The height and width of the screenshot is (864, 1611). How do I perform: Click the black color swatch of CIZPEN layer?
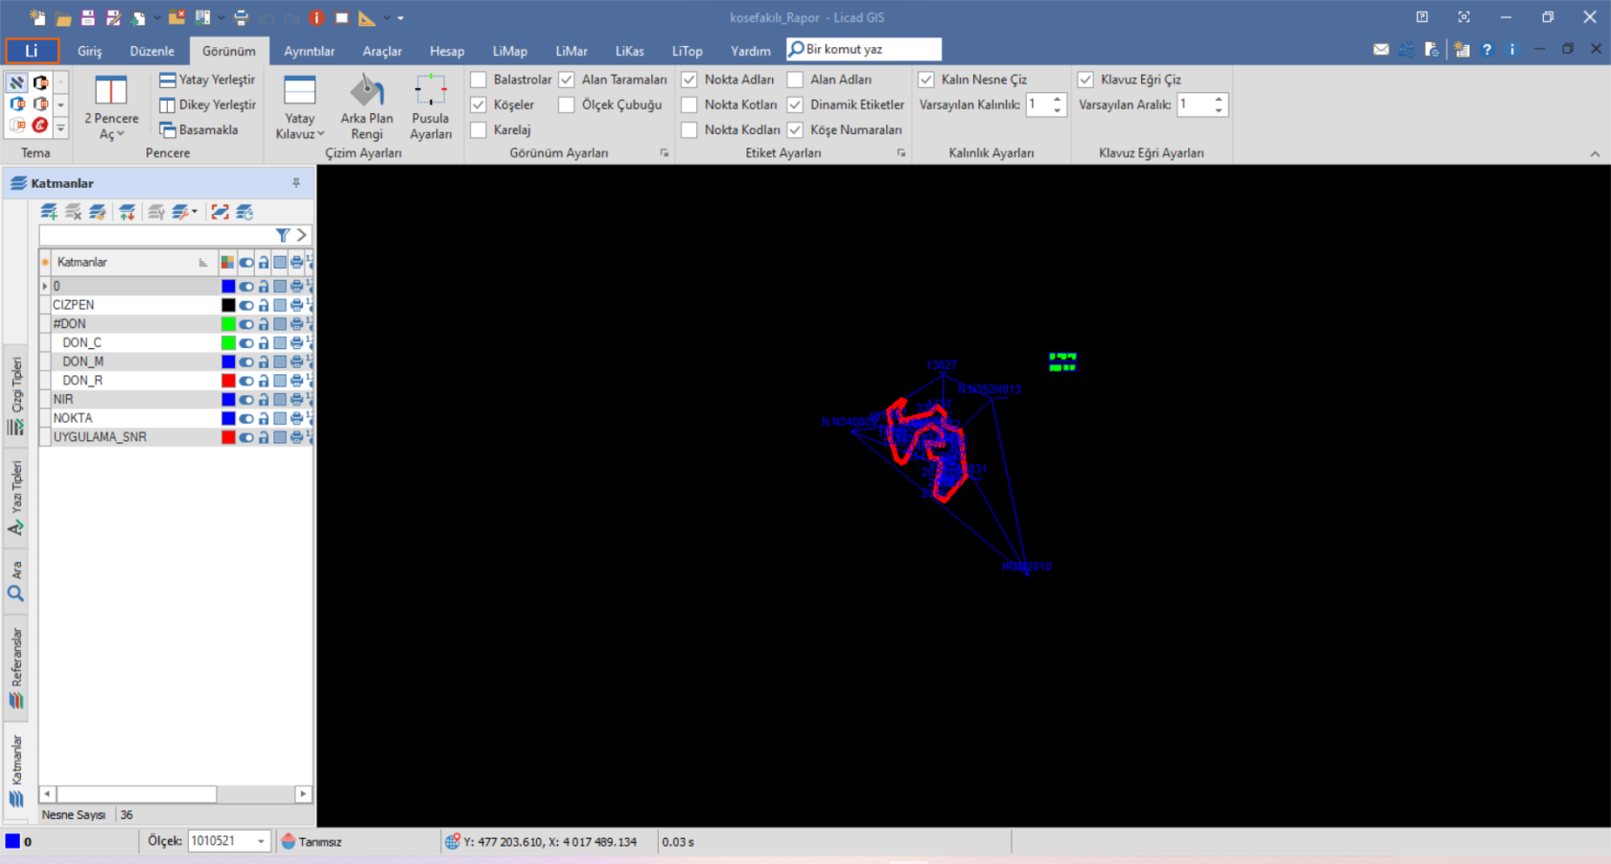click(228, 305)
